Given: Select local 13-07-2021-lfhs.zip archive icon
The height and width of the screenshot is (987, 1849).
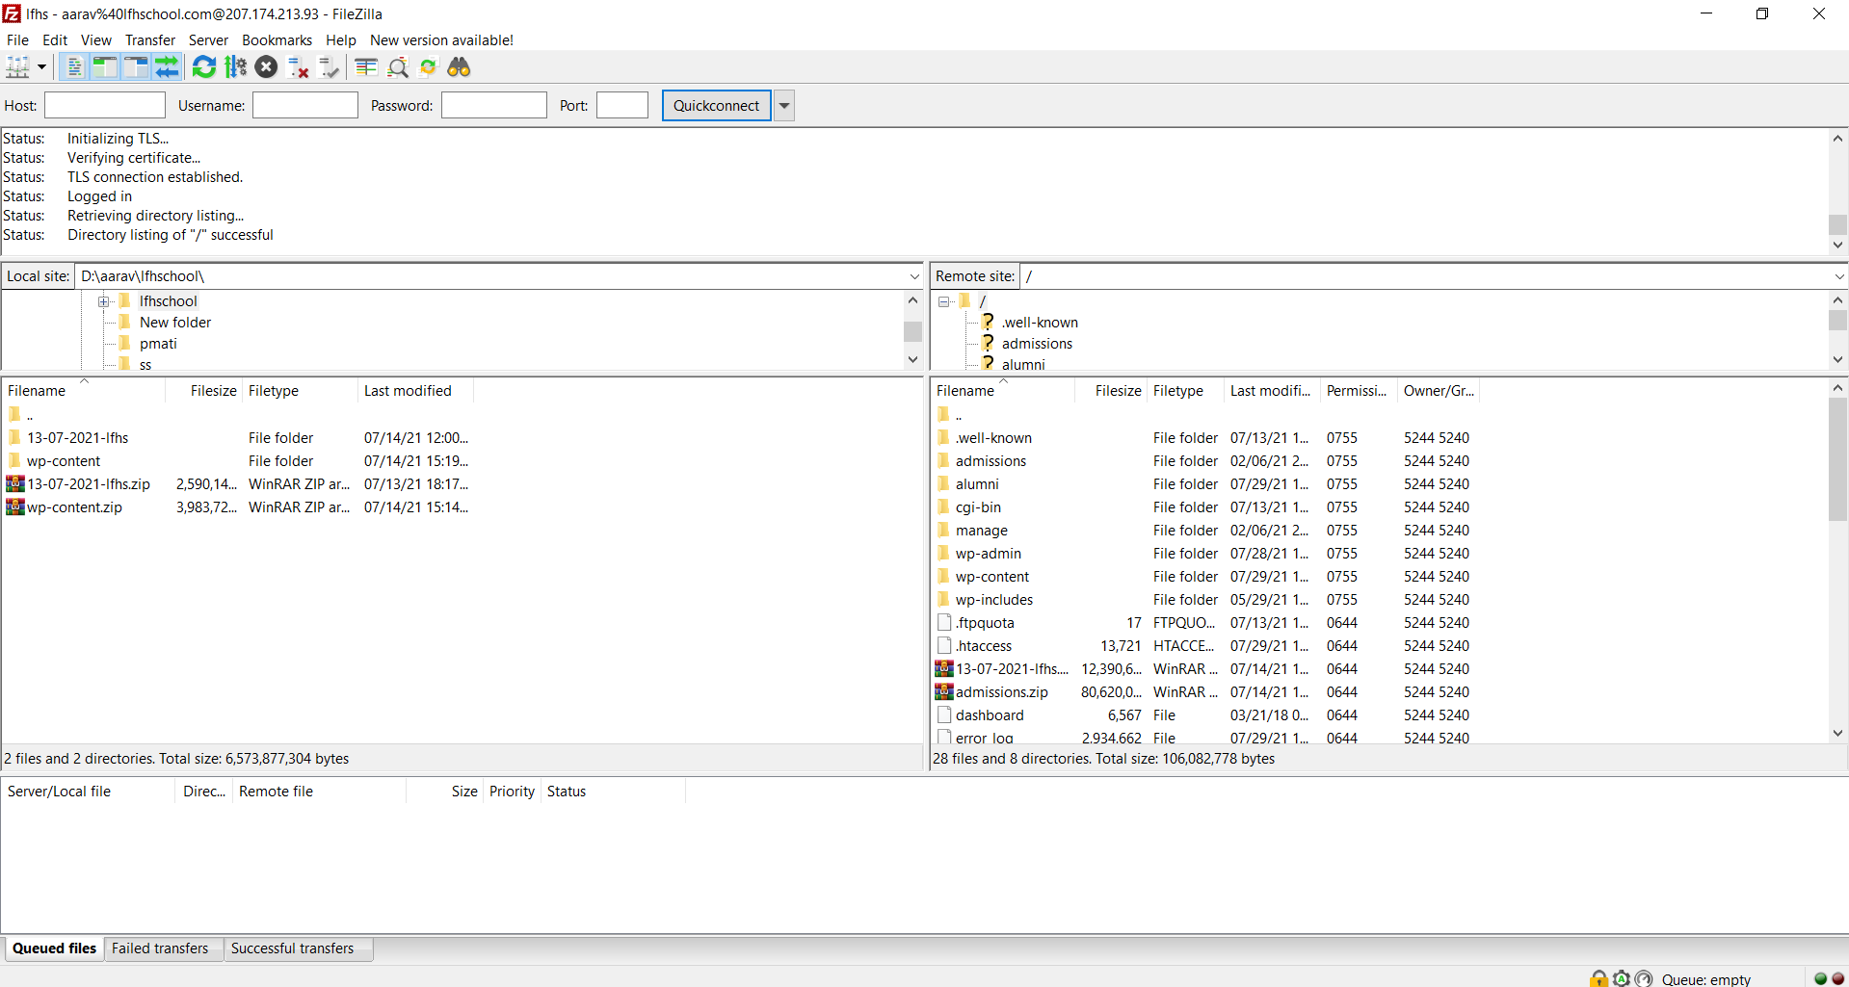Looking at the screenshot, I should point(15,483).
